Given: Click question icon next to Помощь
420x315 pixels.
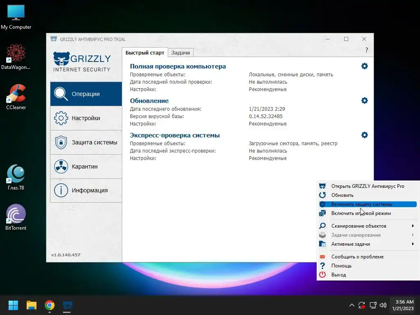Looking at the screenshot, I should [x=322, y=266].
